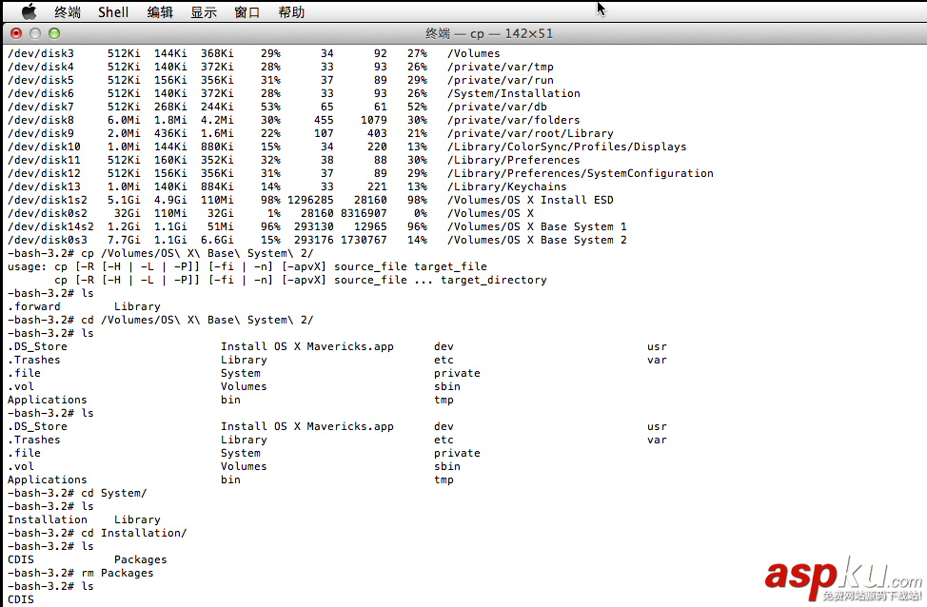
Task: Open the Apple menu
Action: [x=29, y=11]
